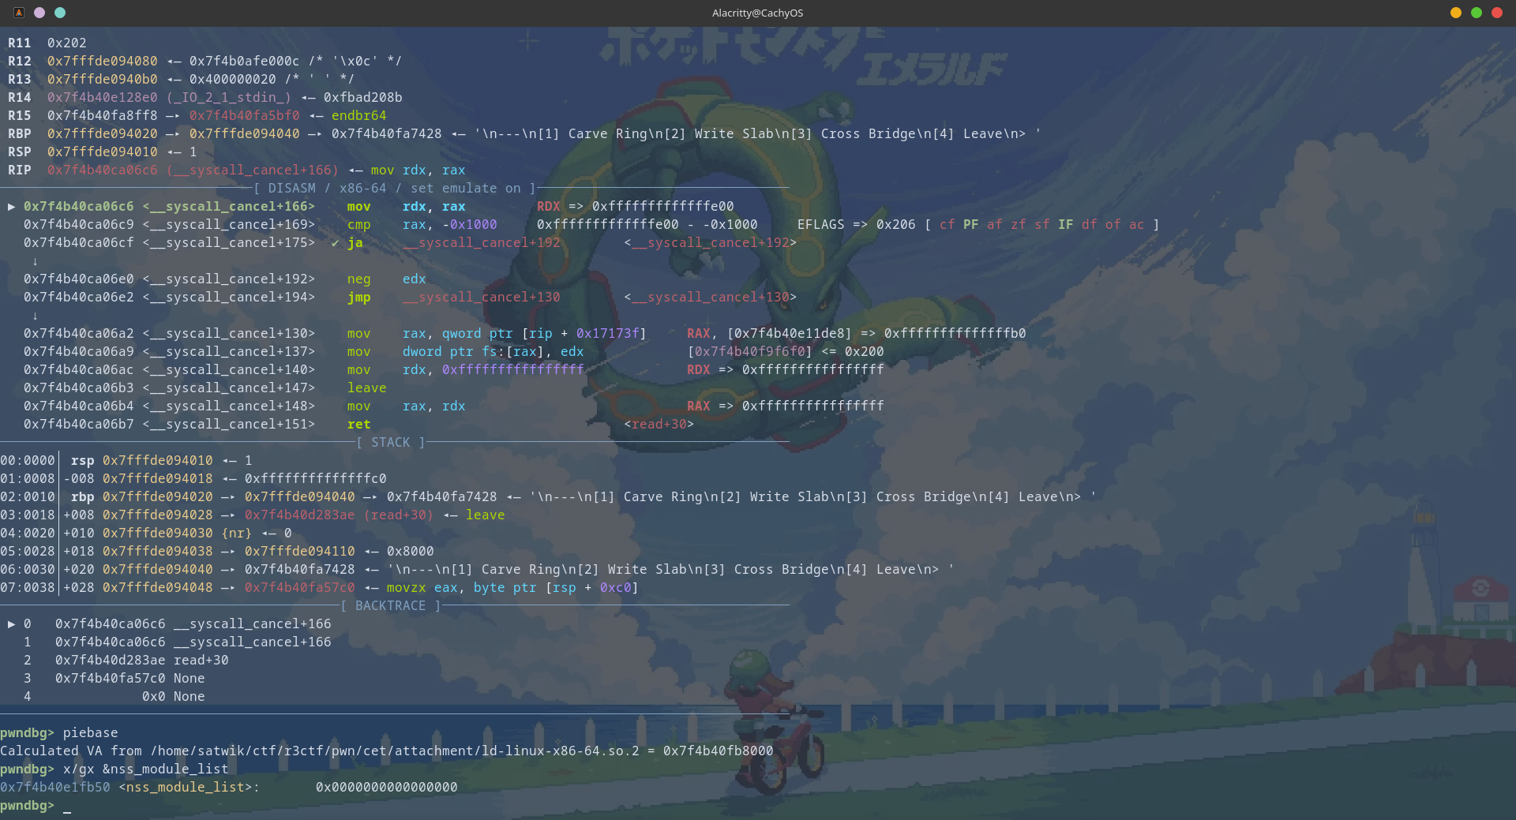Screen dimensions: 1516x820
Task: Select the "piebase" command text
Action: coord(91,732)
